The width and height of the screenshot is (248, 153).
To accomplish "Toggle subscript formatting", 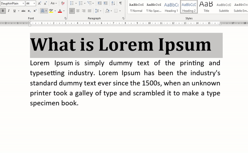I will [29, 11].
